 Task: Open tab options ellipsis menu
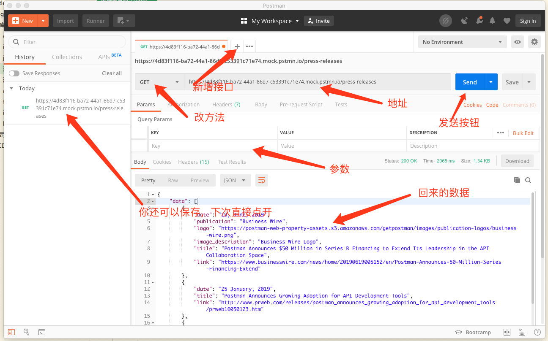click(x=249, y=46)
